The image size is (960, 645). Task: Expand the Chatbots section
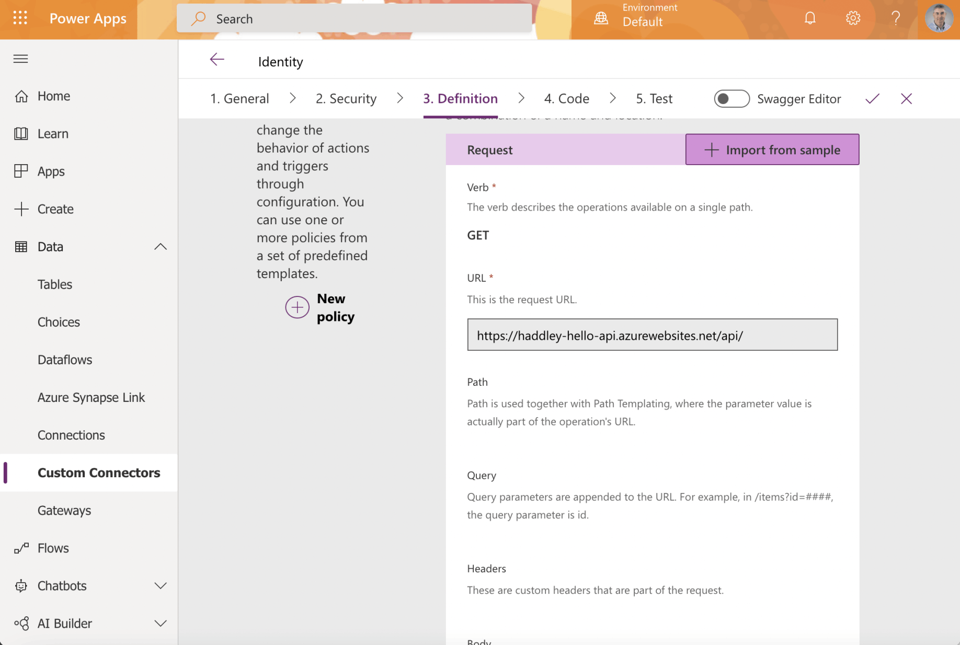click(x=161, y=586)
